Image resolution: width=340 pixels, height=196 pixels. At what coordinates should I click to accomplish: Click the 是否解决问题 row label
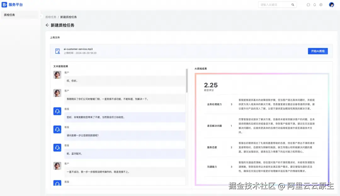(x=214, y=126)
